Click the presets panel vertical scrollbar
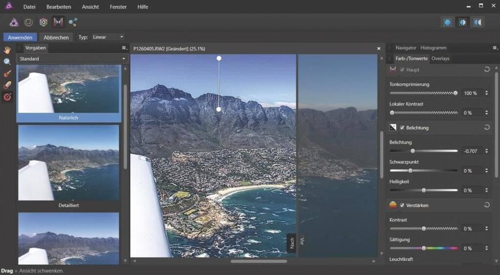This screenshot has height=275, width=500. pos(125,126)
